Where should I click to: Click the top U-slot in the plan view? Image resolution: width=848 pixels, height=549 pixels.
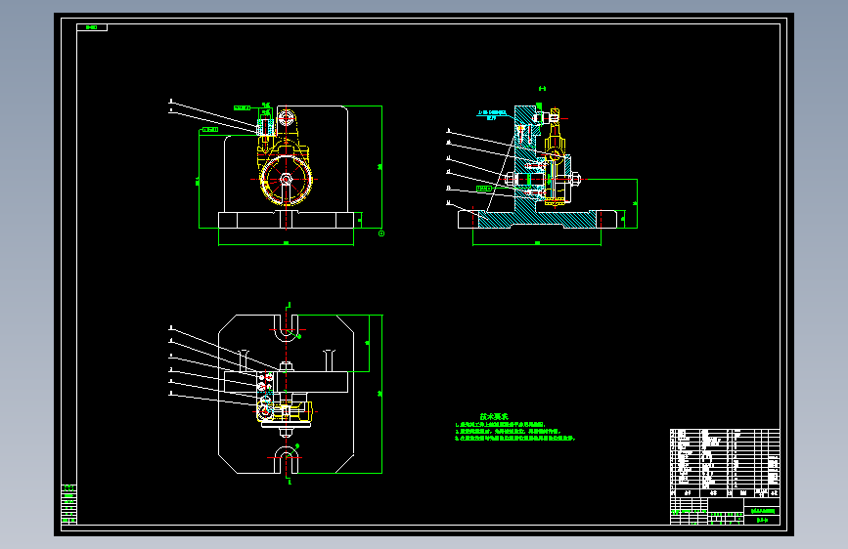click(x=287, y=328)
